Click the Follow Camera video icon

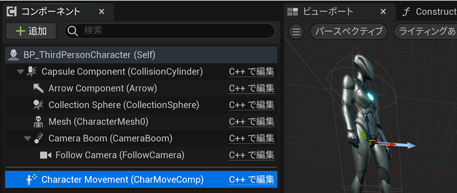45,155
